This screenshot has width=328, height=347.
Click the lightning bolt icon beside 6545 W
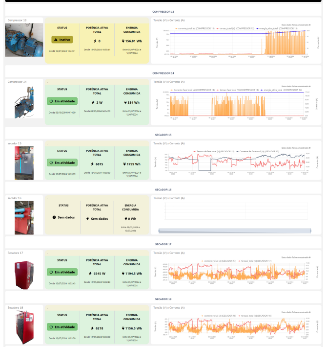coord(90,274)
